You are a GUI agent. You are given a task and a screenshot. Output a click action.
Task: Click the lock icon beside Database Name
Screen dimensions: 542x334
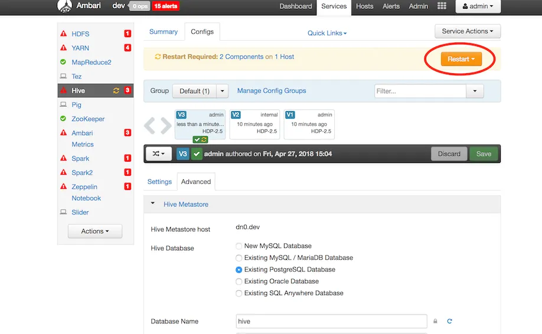point(435,321)
